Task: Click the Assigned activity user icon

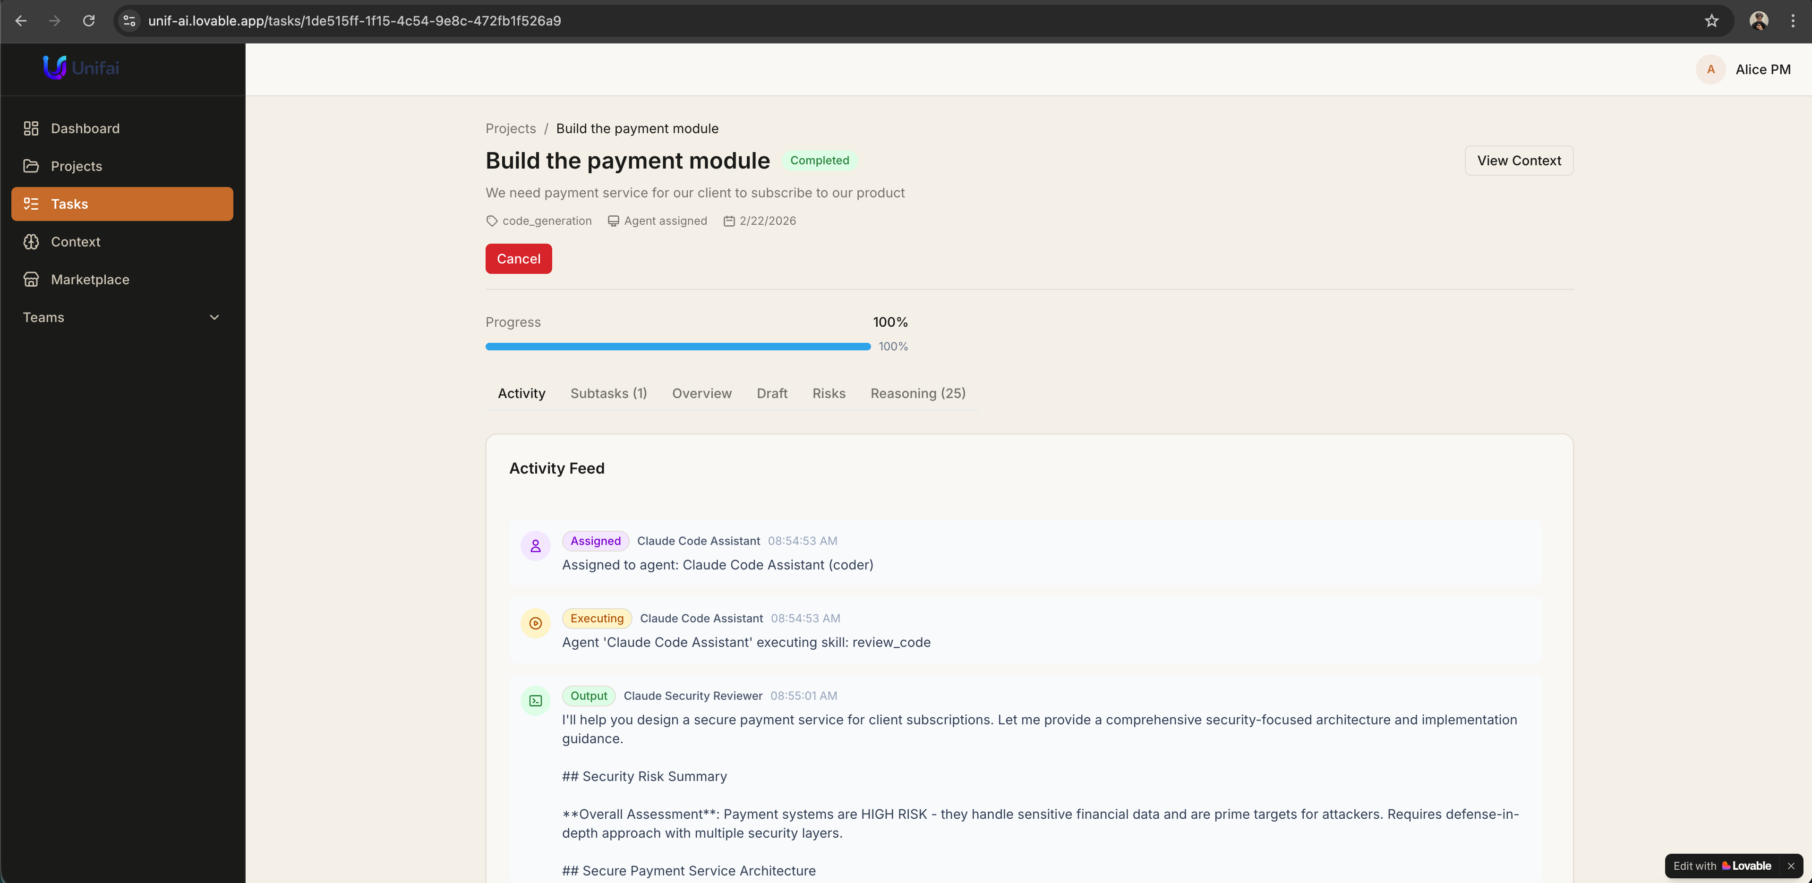Action: coord(535,546)
